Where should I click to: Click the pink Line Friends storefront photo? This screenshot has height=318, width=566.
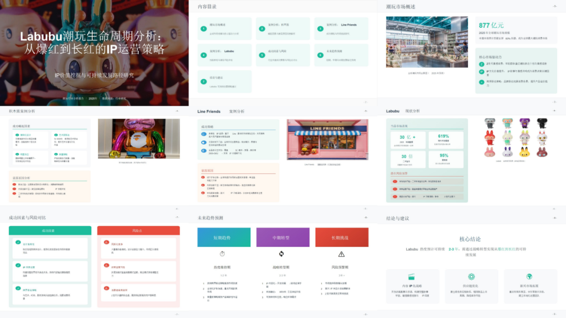click(328, 140)
